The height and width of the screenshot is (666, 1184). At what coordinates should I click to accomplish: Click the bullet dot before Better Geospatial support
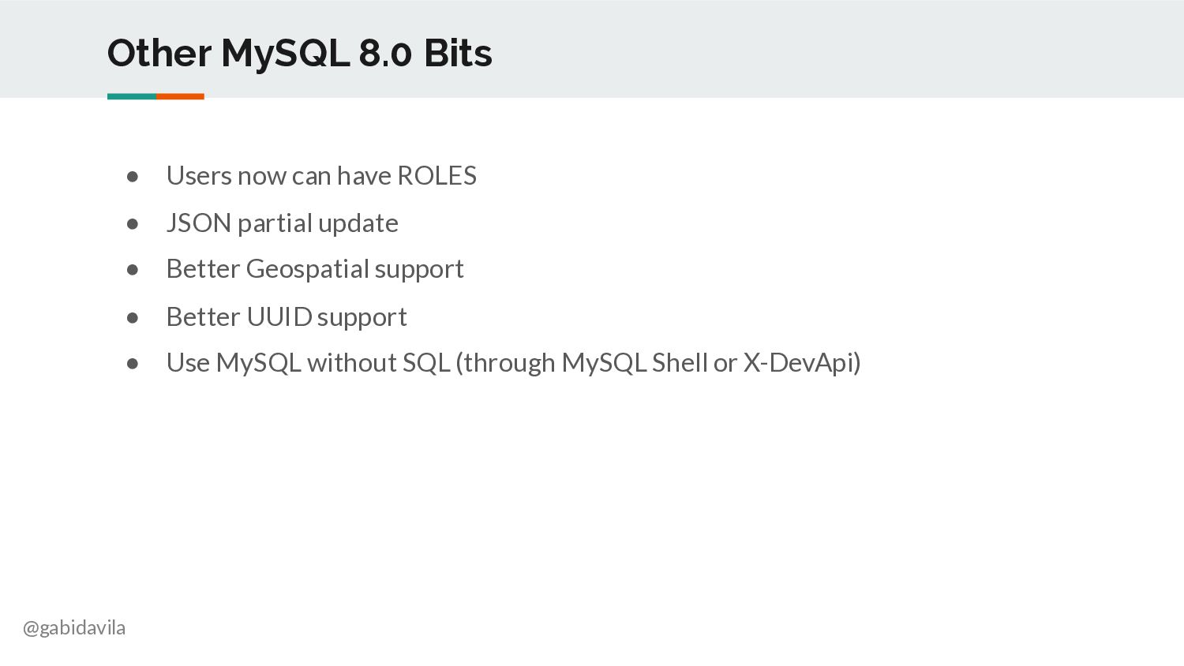click(x=133, y=270)
